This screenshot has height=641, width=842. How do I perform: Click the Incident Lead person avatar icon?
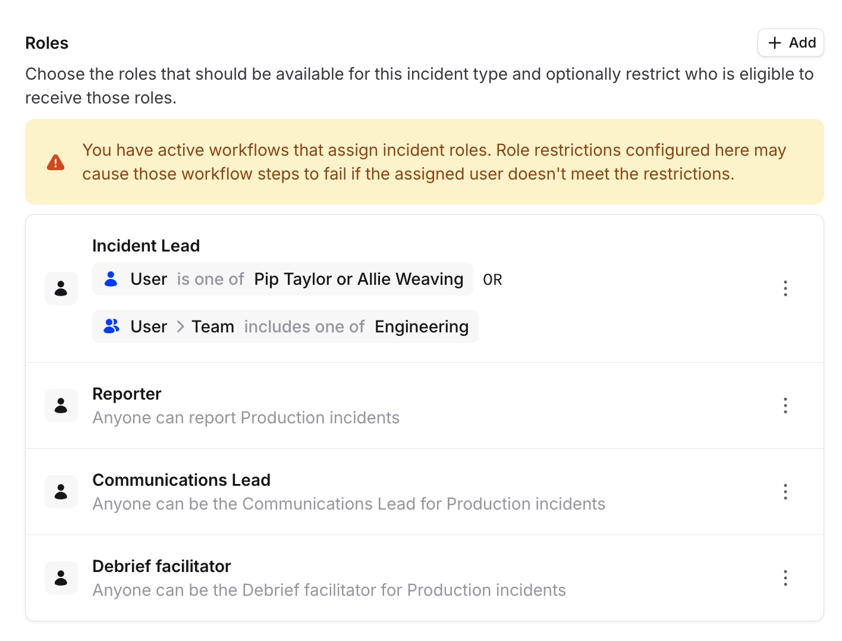coord(61,288)
